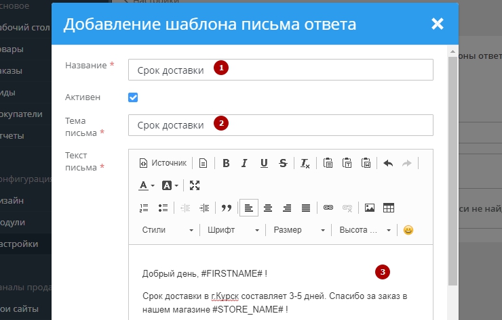Screen dimensions: 502x320
Task: Insert a numbered list
Action: [143, 208]
